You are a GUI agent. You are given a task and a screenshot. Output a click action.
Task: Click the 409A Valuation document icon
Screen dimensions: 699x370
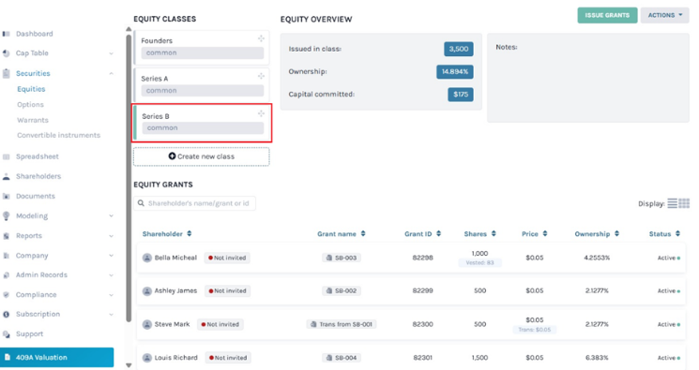tap(8, 357)
